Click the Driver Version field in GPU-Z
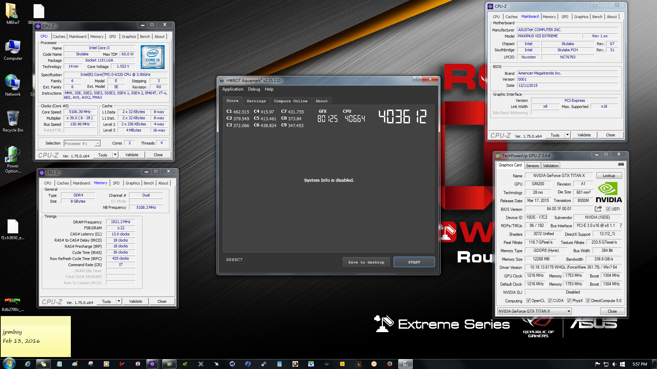Screen dimensions: 657x369 573,267
